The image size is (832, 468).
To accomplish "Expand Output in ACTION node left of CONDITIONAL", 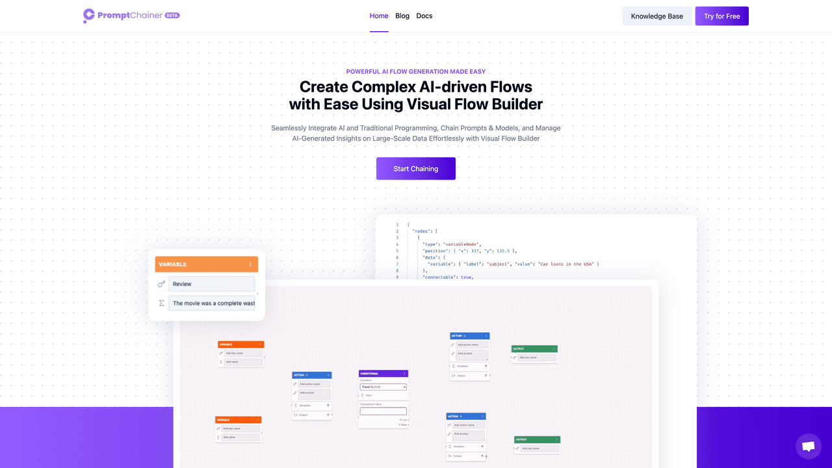I will [x=328, y=415].
